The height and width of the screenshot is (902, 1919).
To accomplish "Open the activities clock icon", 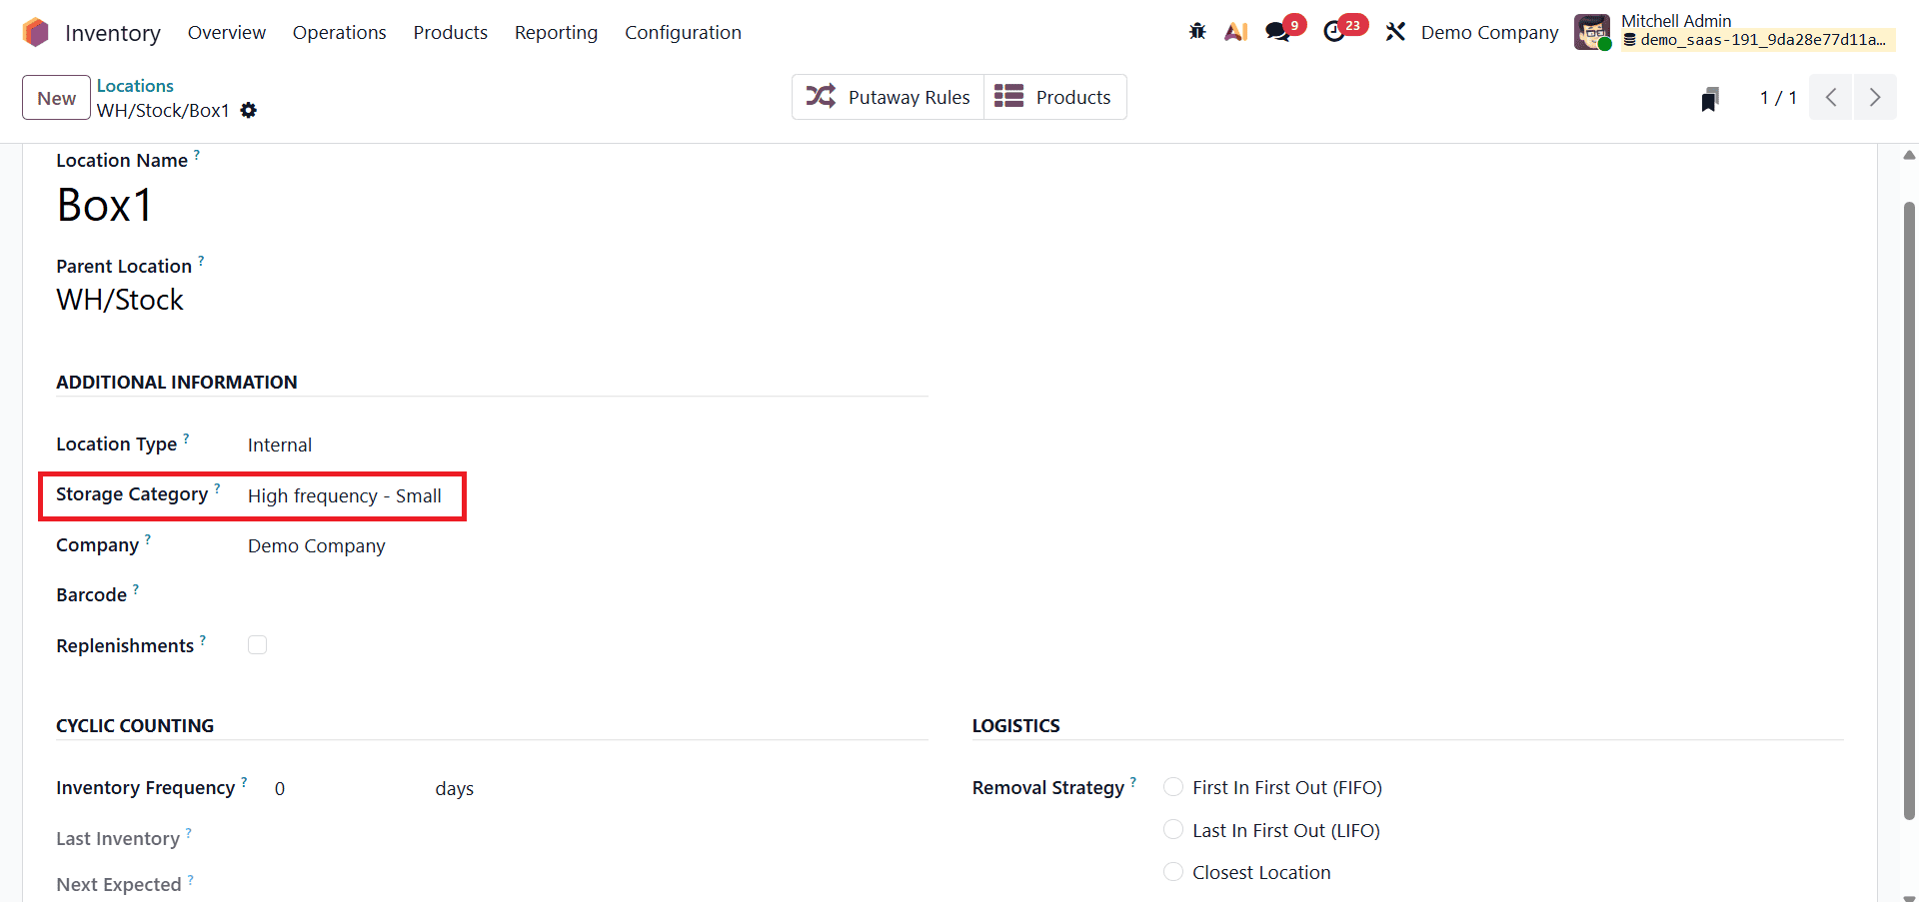I will click(1336, 31).
